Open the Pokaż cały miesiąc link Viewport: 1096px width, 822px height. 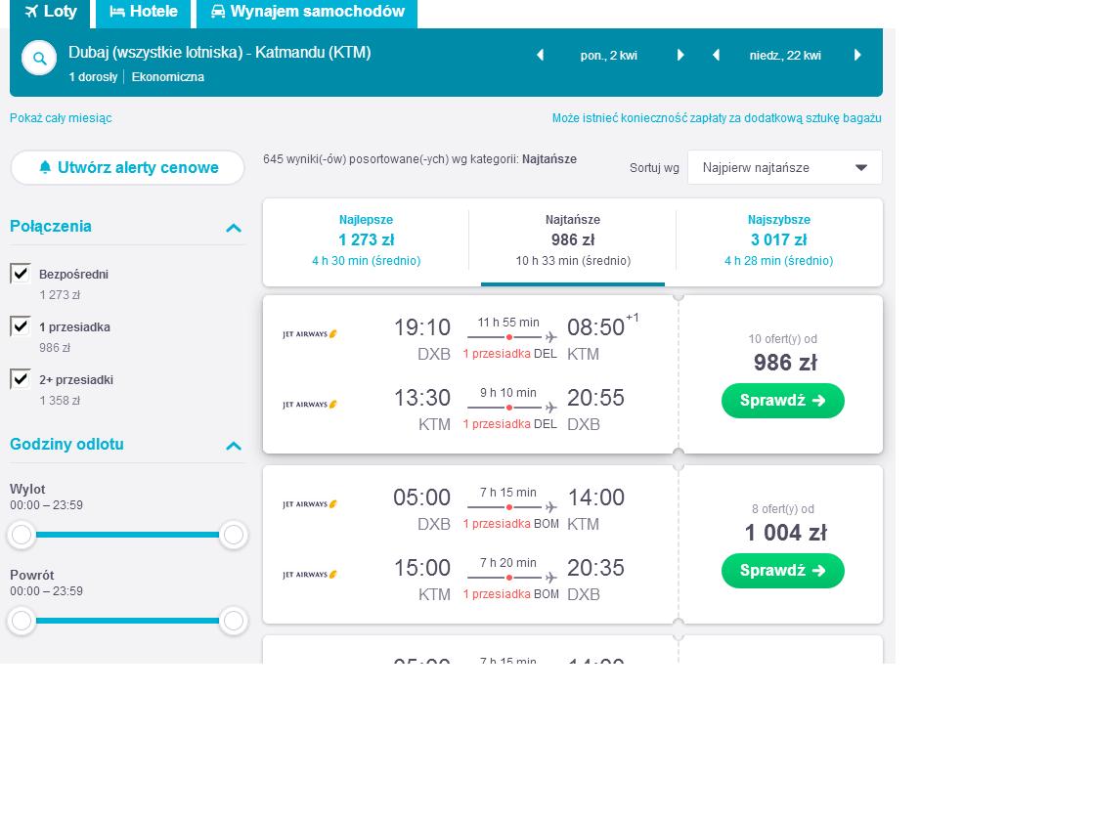(61, 118)
